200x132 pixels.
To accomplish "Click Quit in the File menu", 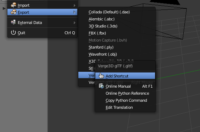I will 42,33.
